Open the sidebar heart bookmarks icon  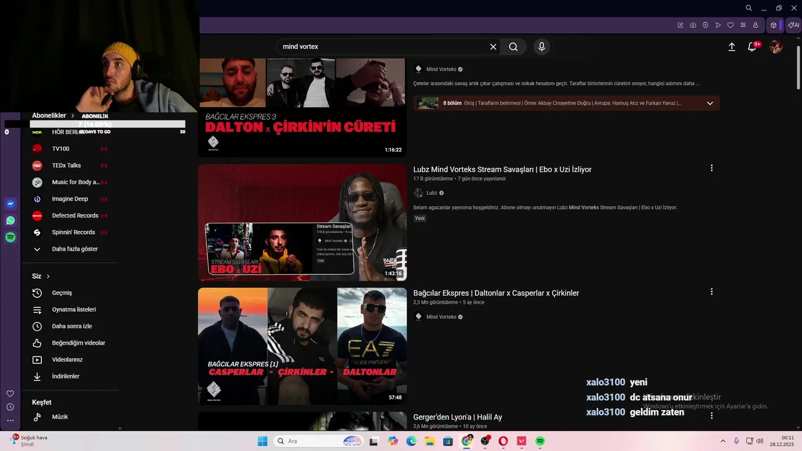(10, 393)
